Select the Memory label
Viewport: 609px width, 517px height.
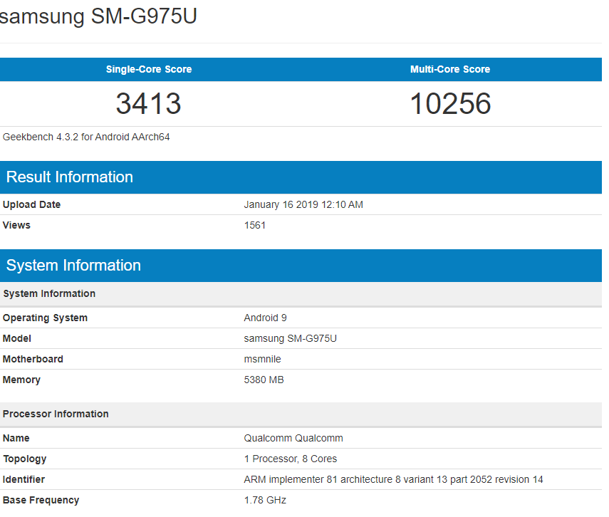click(21, 380)
